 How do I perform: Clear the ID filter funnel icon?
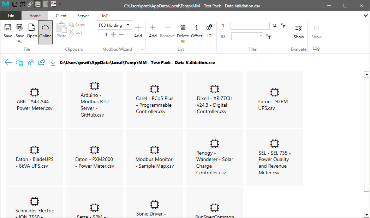tap(269, 36)
